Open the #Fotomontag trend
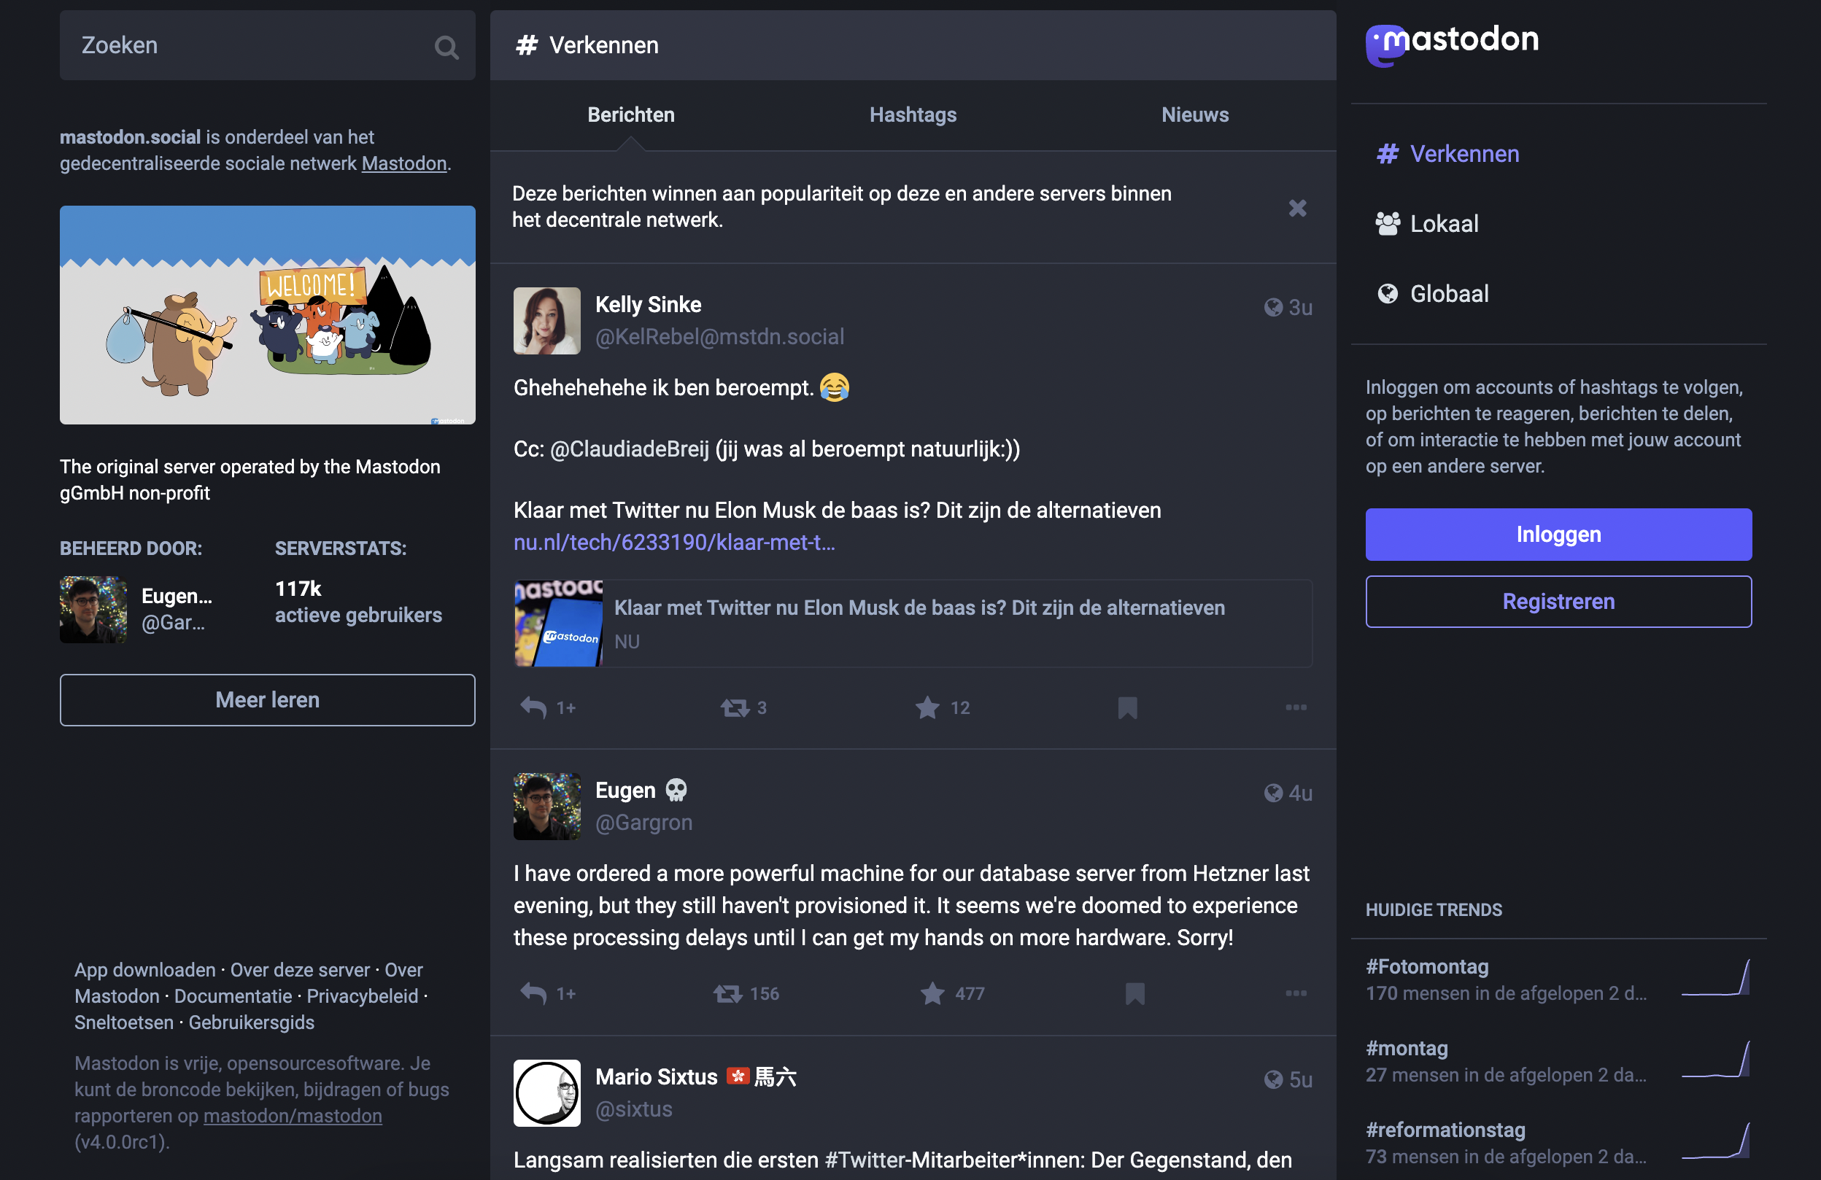This screenshot has height=1180, width=1821. (1428, 966)
